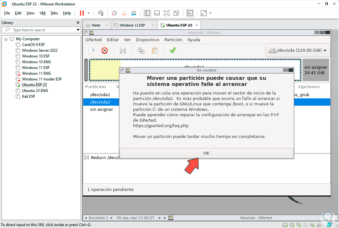The height and width of the screenshot is (228, 339).
Task: Select Windows 11 ENG in library
Action: point(36,73)
